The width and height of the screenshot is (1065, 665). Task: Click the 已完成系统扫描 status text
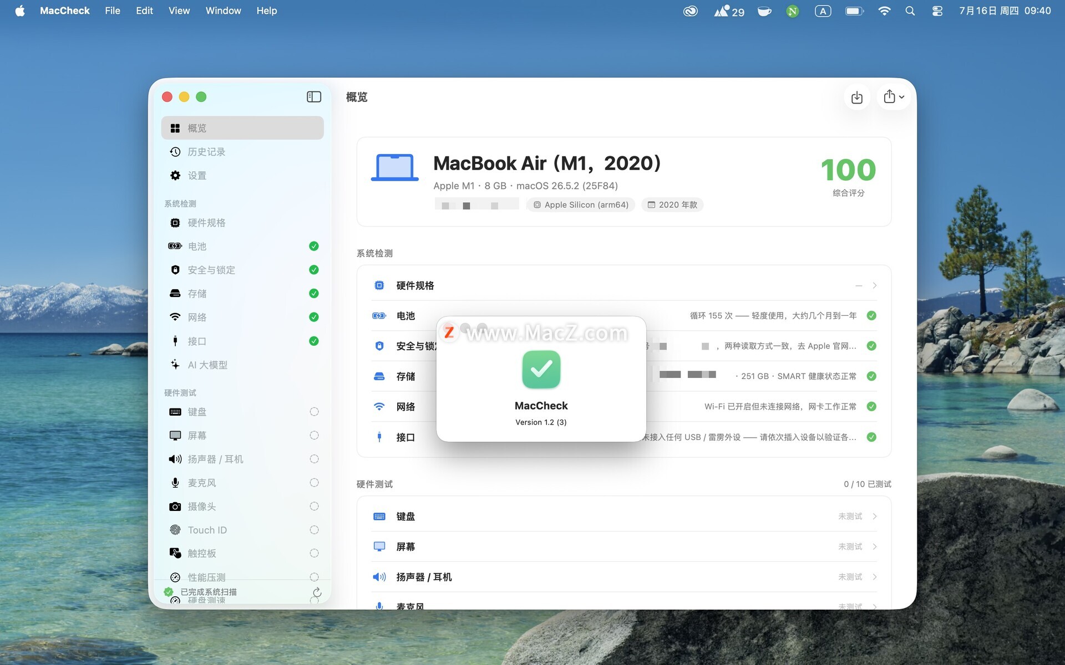click(209, 592)
